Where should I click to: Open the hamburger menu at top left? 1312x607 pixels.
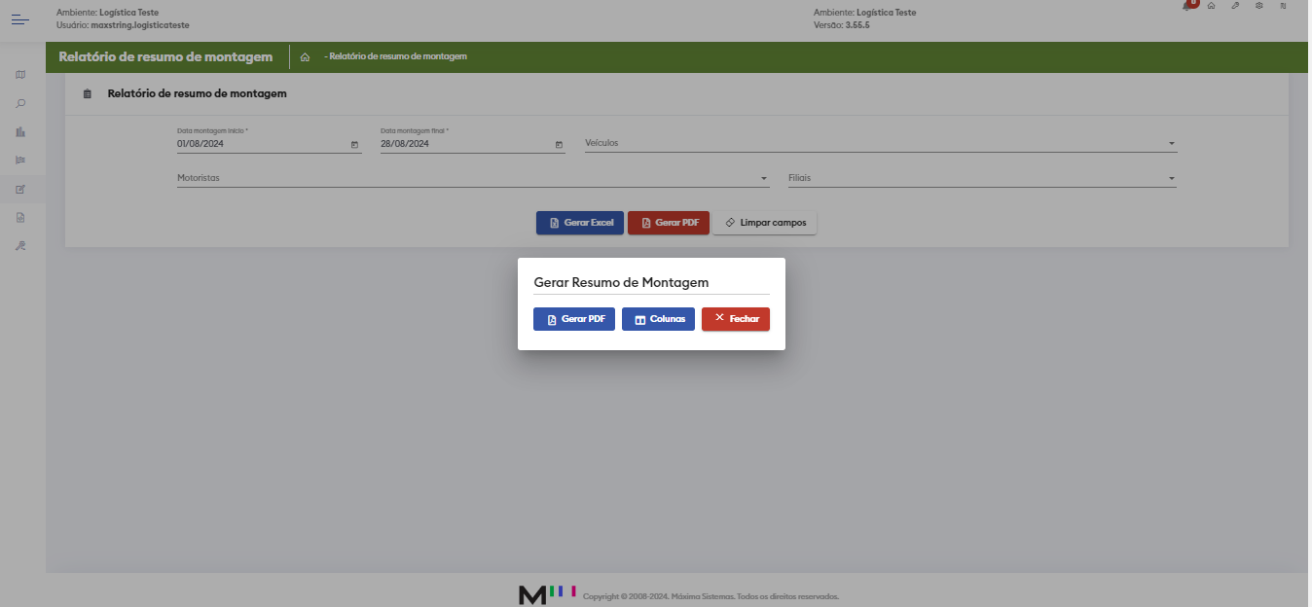[x=20, y=19]
